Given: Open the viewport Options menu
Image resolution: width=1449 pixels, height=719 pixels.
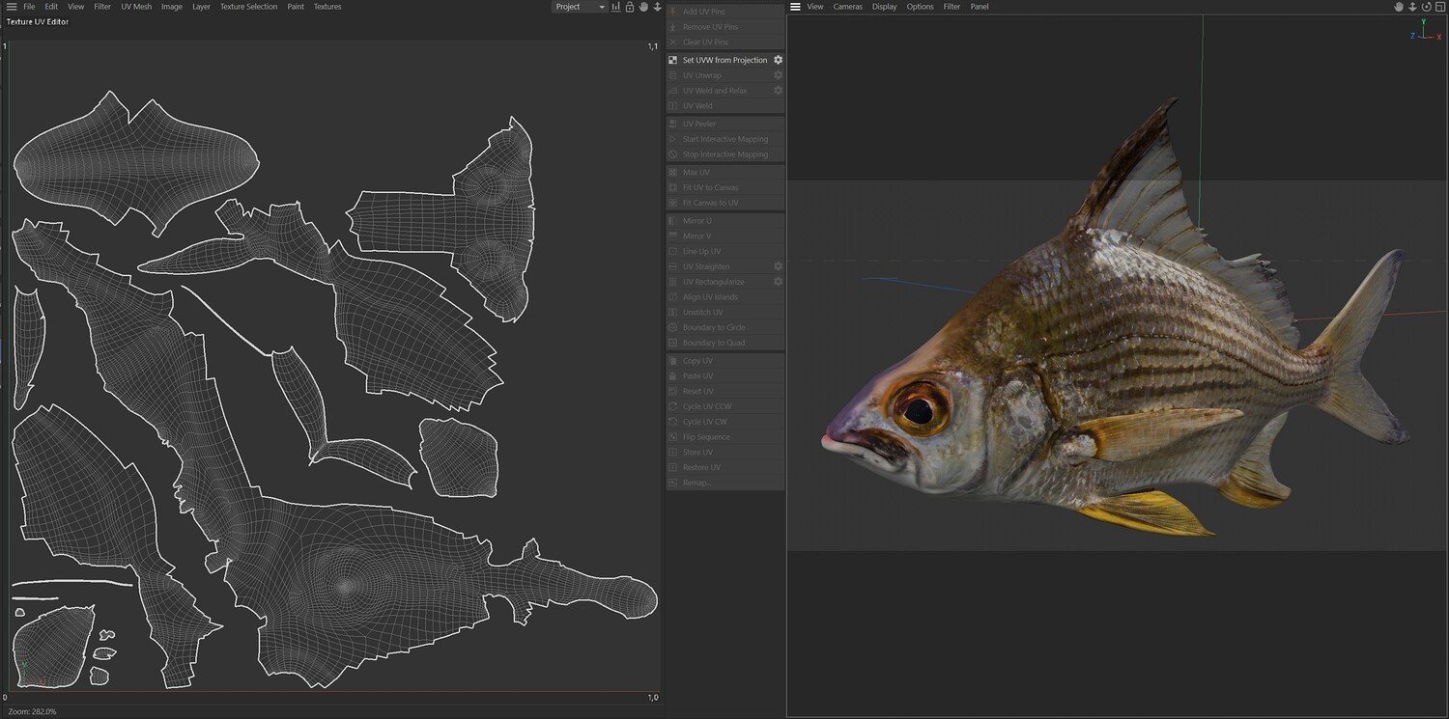Looking at the screenshot, I should pyautogui.click(x=920, y=7).
